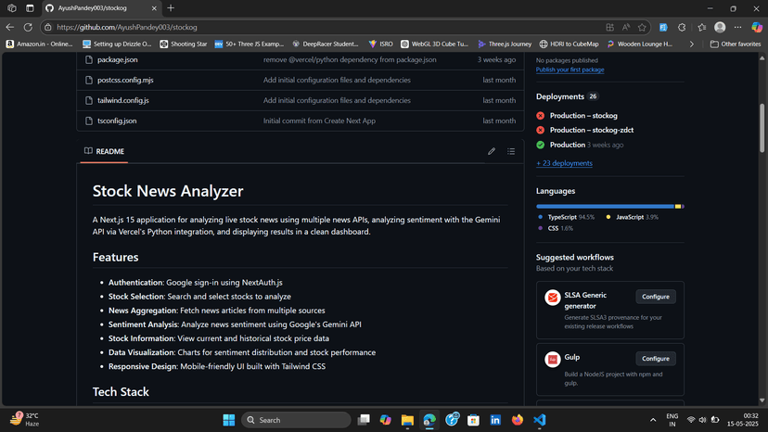Image resolution: width=768 pixels, height=432 pixels.
Task: Open the 'remove @vercel/python dependency' commit message
Action: pos(350,59)
